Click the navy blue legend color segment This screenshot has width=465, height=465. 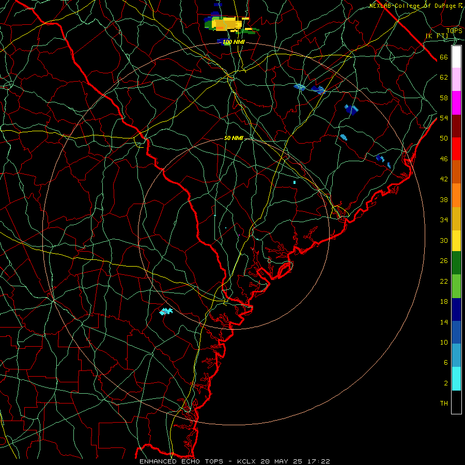coord(456,309)
